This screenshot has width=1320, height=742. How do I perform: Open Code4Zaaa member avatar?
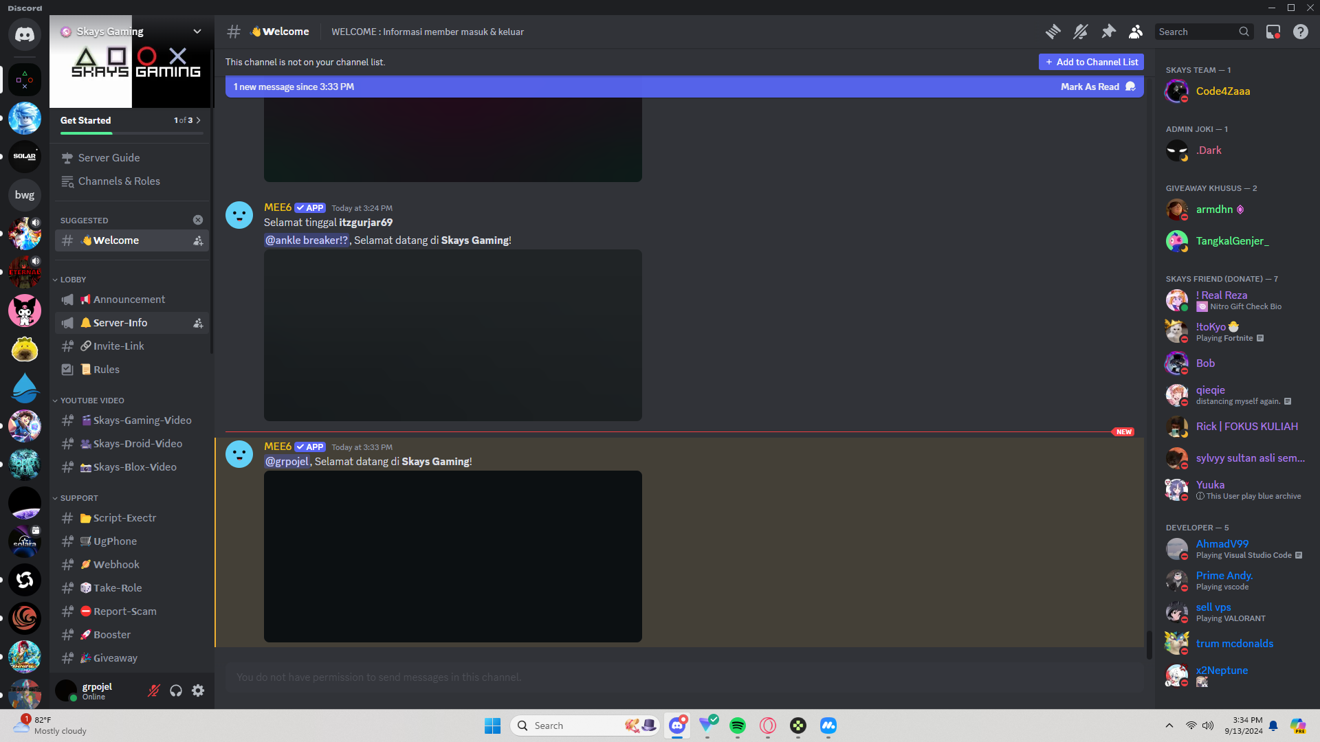point(1177,91)
